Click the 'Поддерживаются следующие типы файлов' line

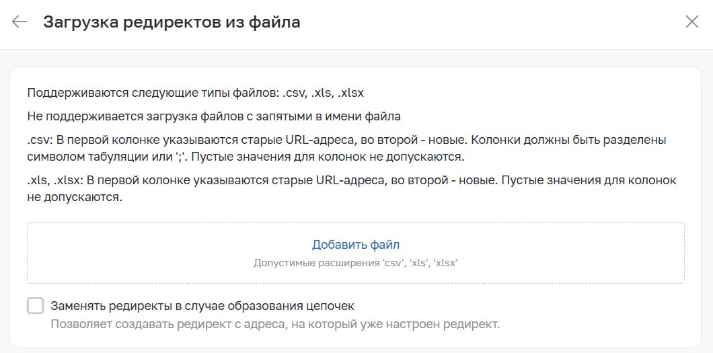196,93
